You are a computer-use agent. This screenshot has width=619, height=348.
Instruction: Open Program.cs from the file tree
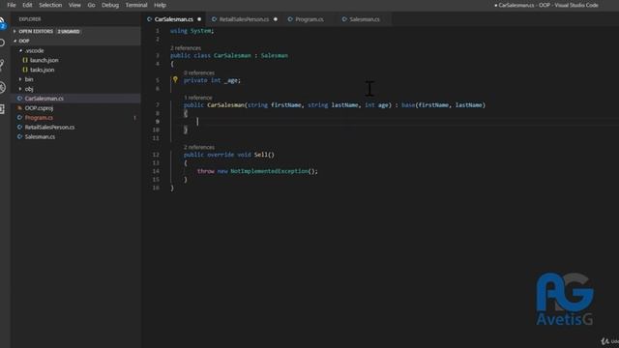pos(75,118)
